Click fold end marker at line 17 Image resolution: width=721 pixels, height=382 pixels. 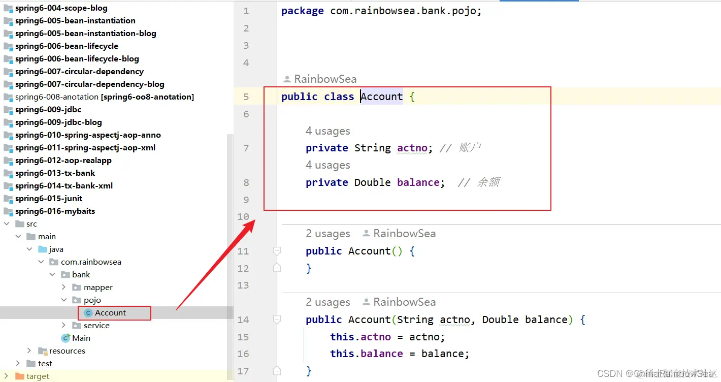pyautogui.click(x=277, y=371)
